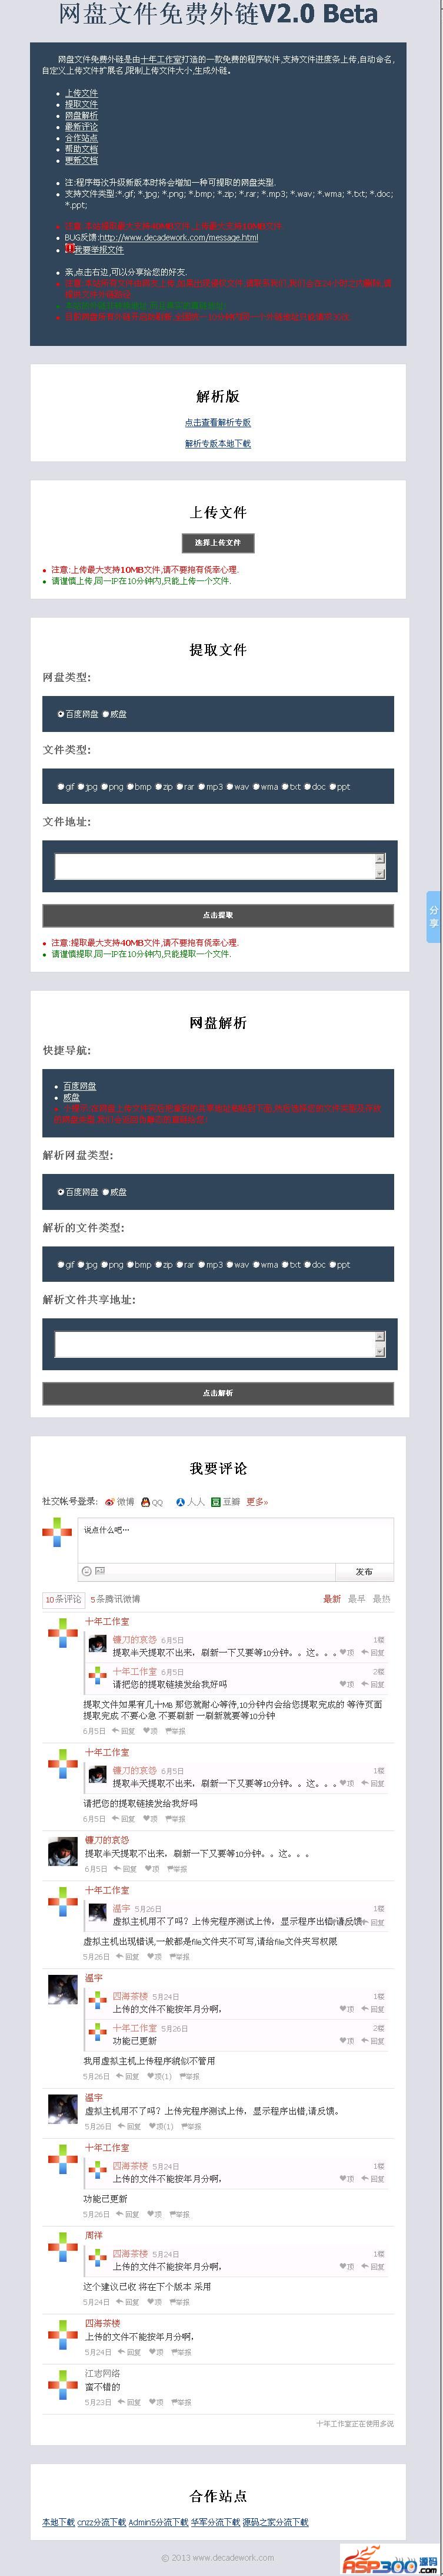The image size is (443, 2576).
Task: Click the 选择上传文件 upload button
Action: click(218, 543)
